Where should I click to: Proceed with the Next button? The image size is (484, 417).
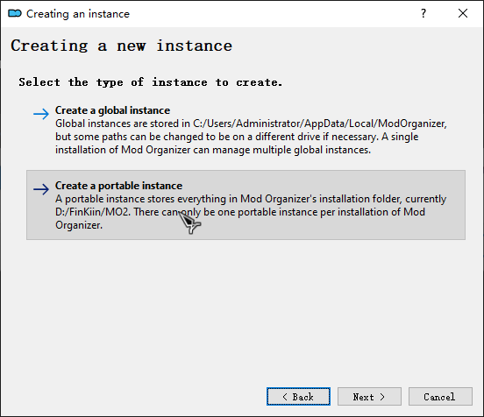pos(369,397)
